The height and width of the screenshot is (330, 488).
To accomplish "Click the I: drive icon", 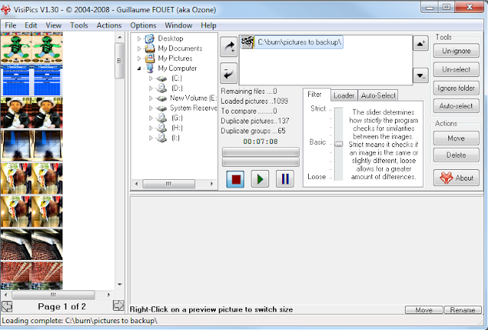I will 162,138.
